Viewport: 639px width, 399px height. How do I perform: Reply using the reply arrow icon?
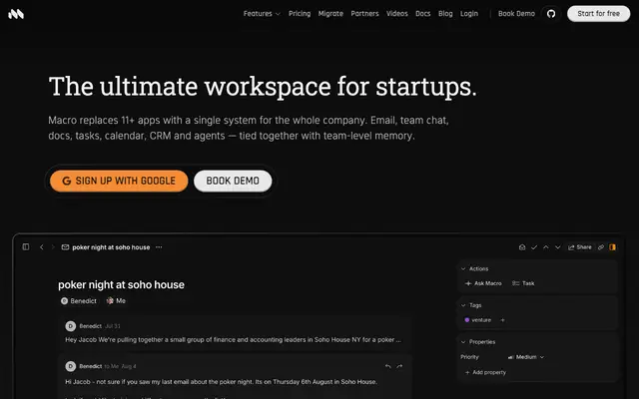tap(388, 366)
